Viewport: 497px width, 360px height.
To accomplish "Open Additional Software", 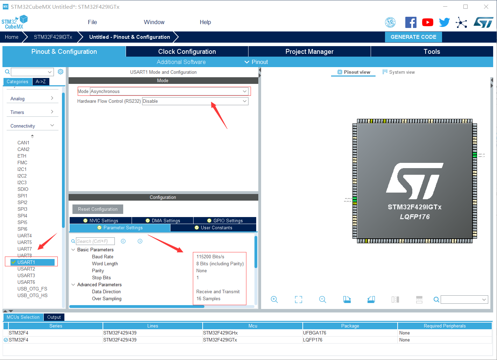I will 181,62.
